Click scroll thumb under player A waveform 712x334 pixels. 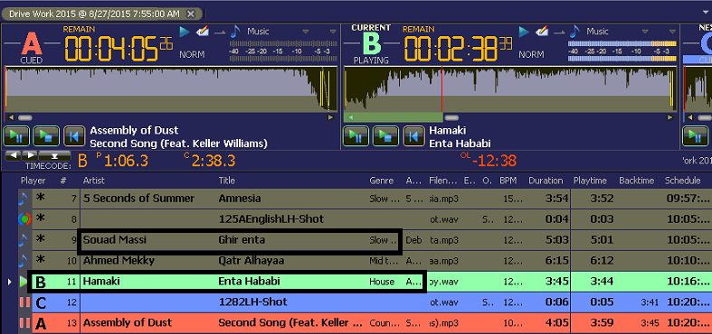25,118
